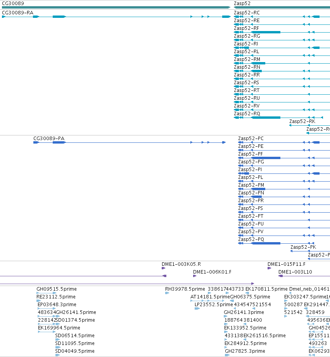Open EST GH26141.5prime
330x357 pixels.
click(76, 312)
